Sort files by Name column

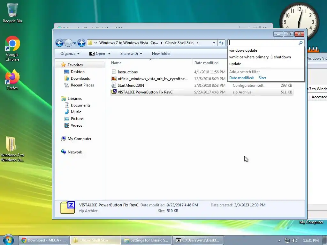point(151,63)
